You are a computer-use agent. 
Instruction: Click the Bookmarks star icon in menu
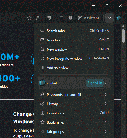coord(42,122)
